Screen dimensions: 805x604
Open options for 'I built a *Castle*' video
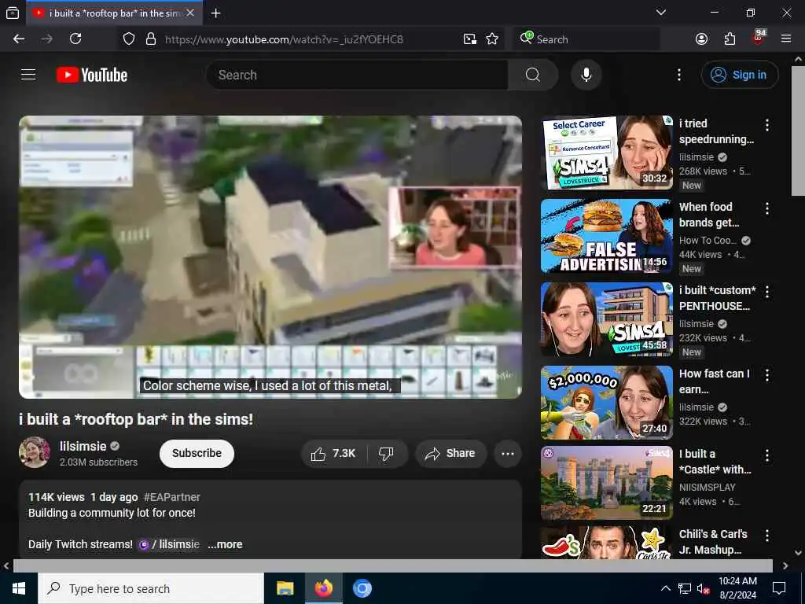tap(767, 455)
